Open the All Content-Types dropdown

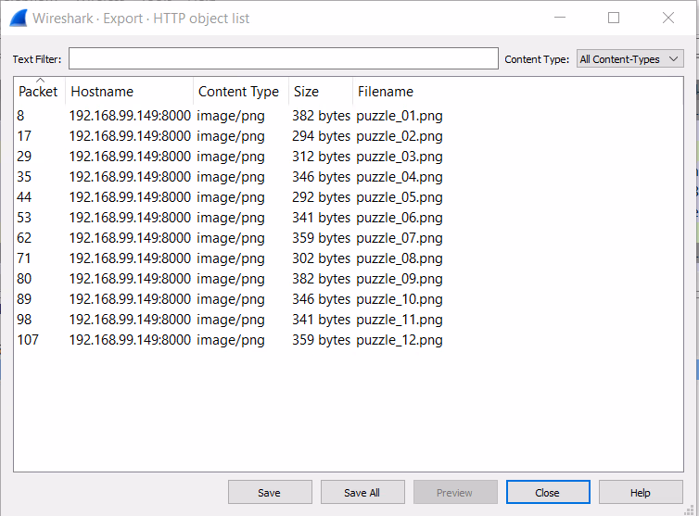629,58
